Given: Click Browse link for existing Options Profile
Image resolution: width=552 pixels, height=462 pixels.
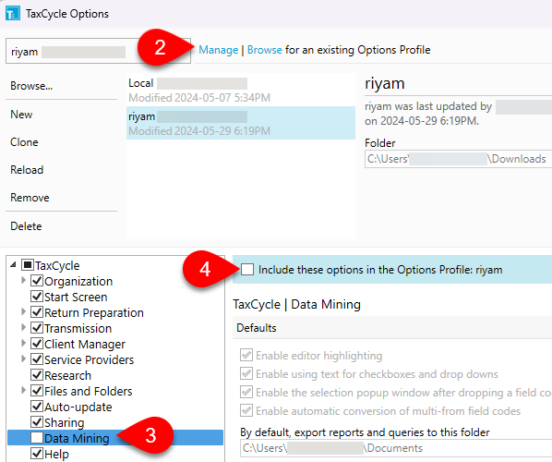Looking at the screenshot, I should (x=264, y=50).
